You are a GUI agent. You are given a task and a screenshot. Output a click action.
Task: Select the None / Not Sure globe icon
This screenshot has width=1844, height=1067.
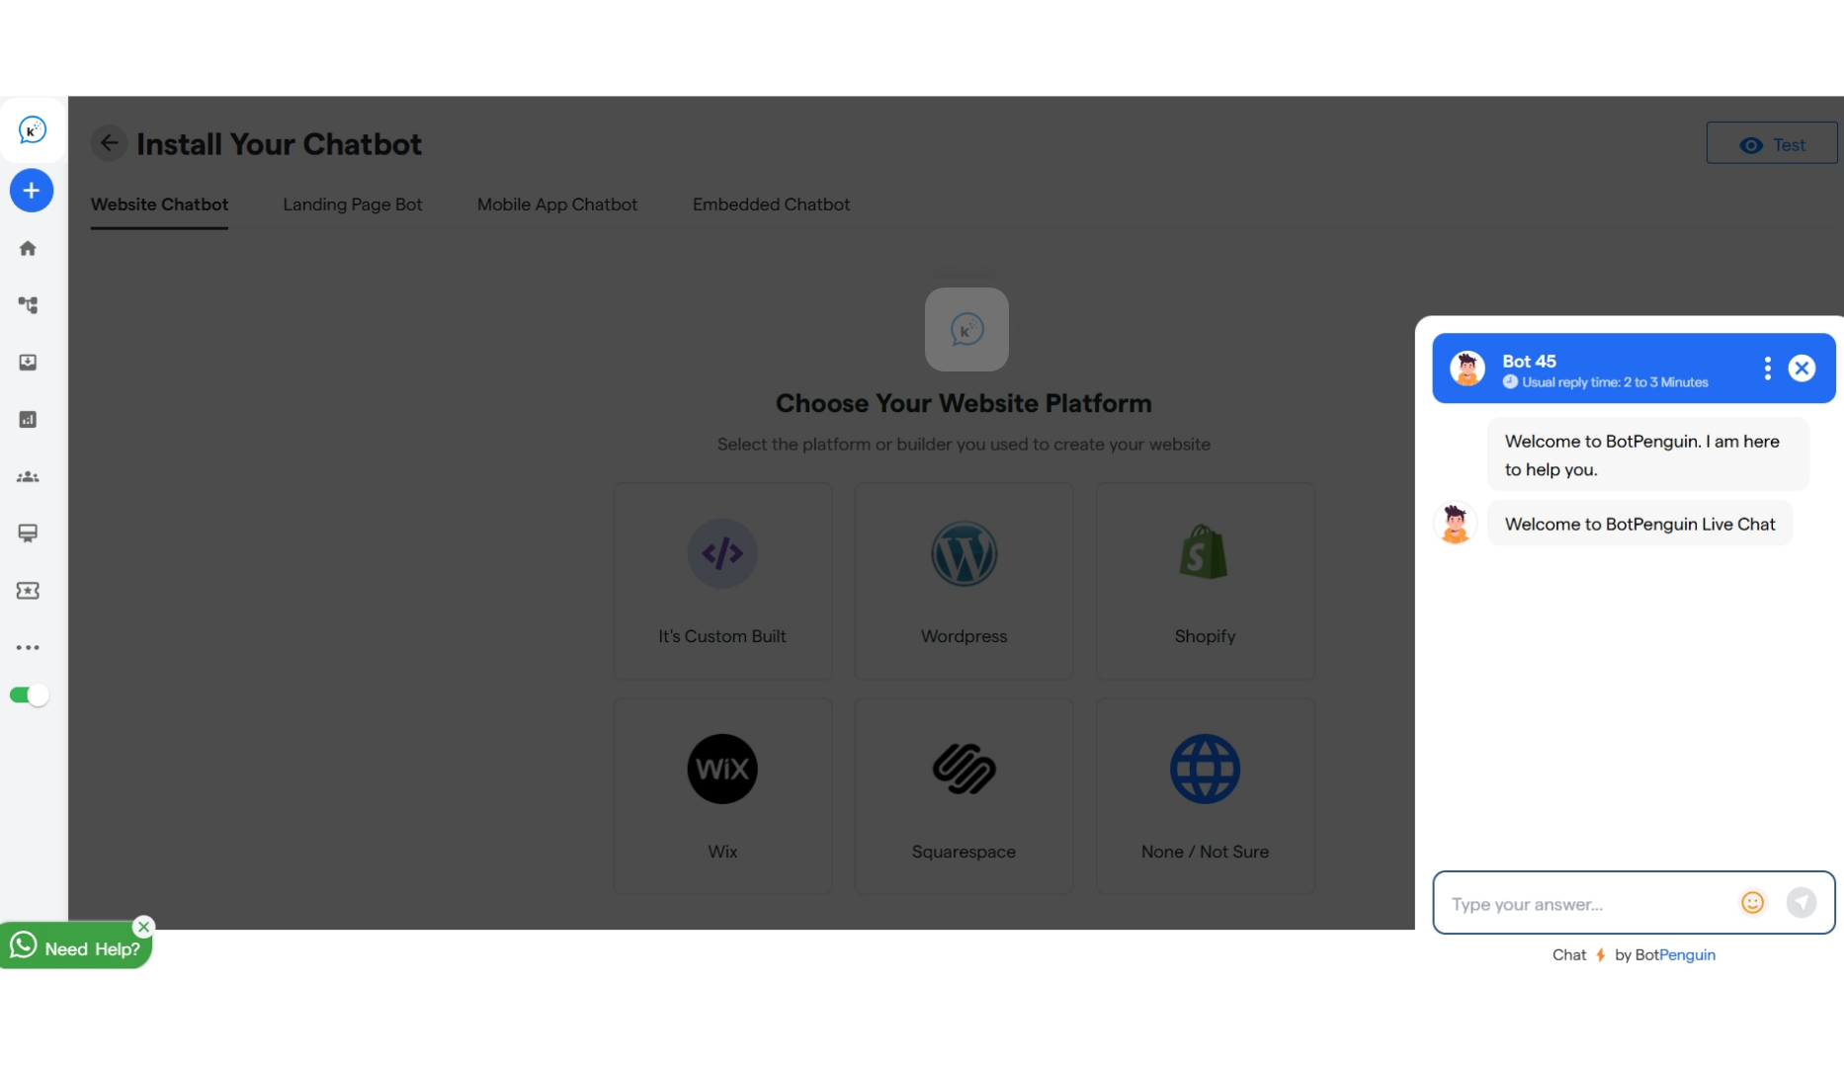click(x=1205, y=769)
